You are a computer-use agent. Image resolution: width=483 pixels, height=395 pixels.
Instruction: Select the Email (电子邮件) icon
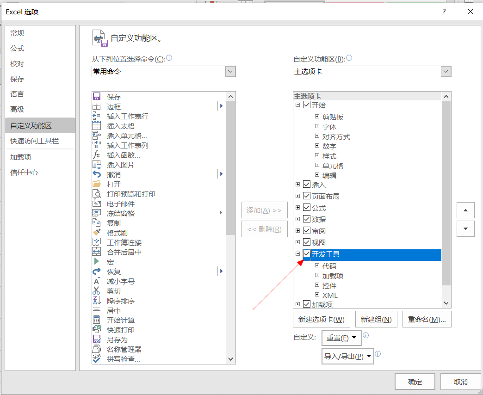tap(97, 204)
